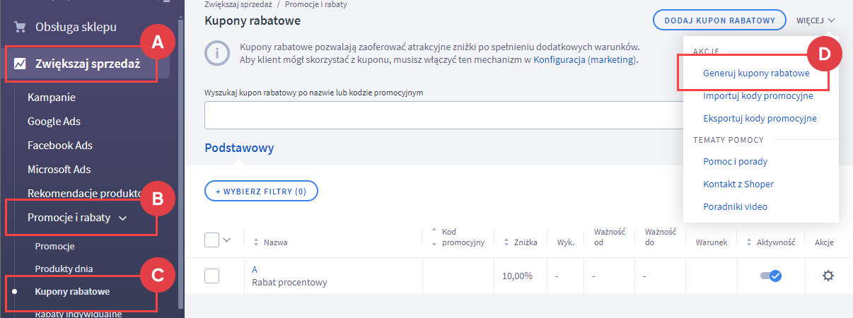Screen dimensions: 853x318
Task: Open Microsoft Ads in the sidebar
Action: tap(59, 170)
